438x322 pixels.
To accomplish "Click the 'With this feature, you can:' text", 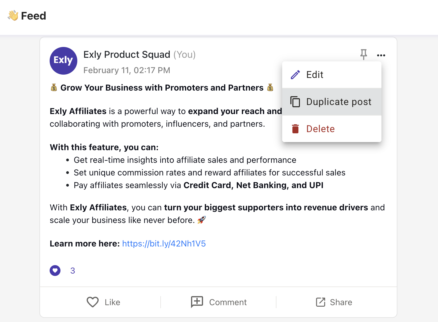I will click(x=104, y=147).
